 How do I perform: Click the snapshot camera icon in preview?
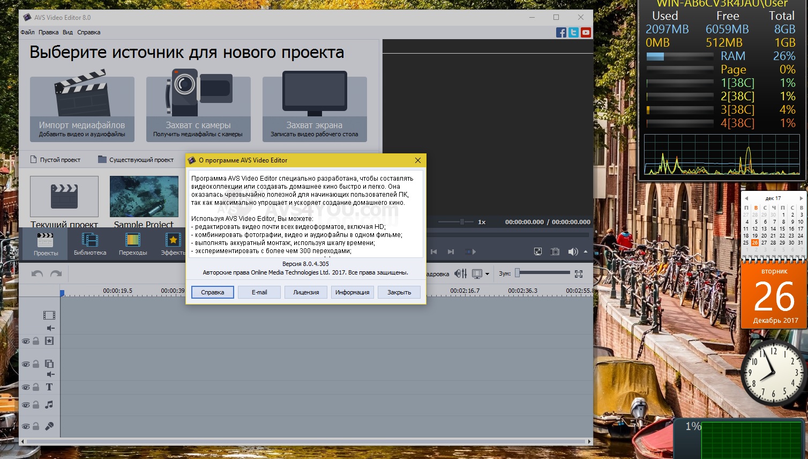pos(556,251)
